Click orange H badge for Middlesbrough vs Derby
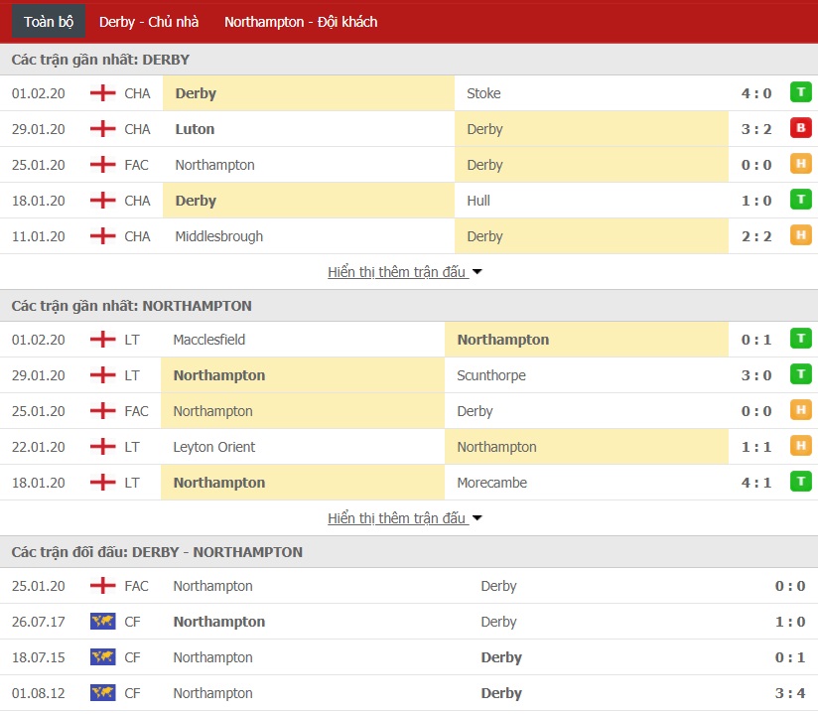Image resolution: width=818 pixels, height=714 pixels. point(801,235)
